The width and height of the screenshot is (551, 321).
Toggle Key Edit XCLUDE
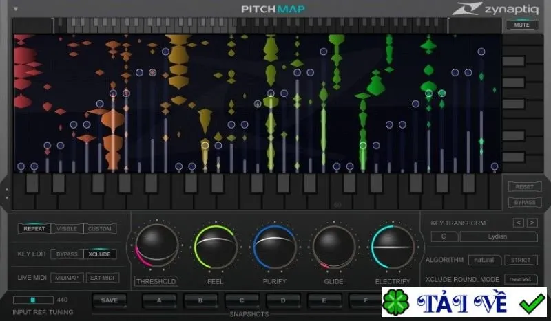click(x=100, y=254)
